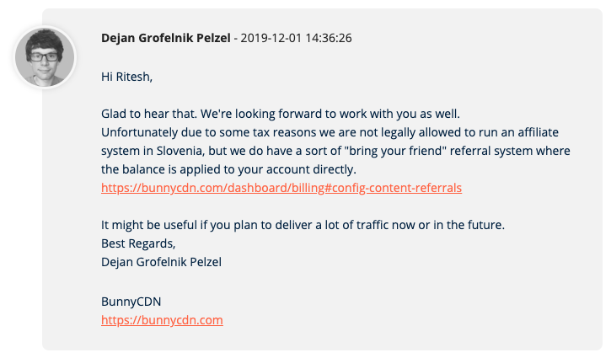Click sender name in message header
611x358 pixels.
(x=164, y=39)
